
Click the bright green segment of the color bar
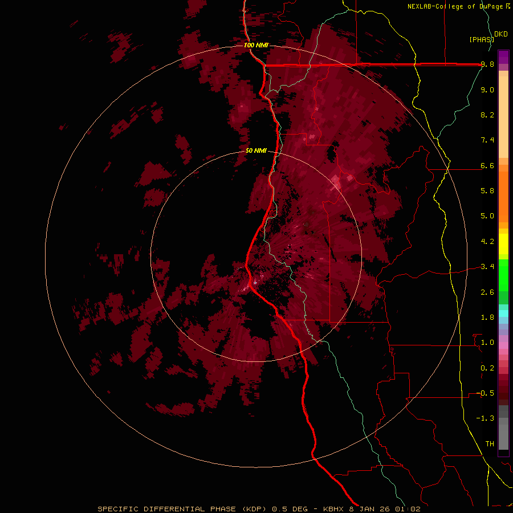pyautogui.click(x=503, y=275)
